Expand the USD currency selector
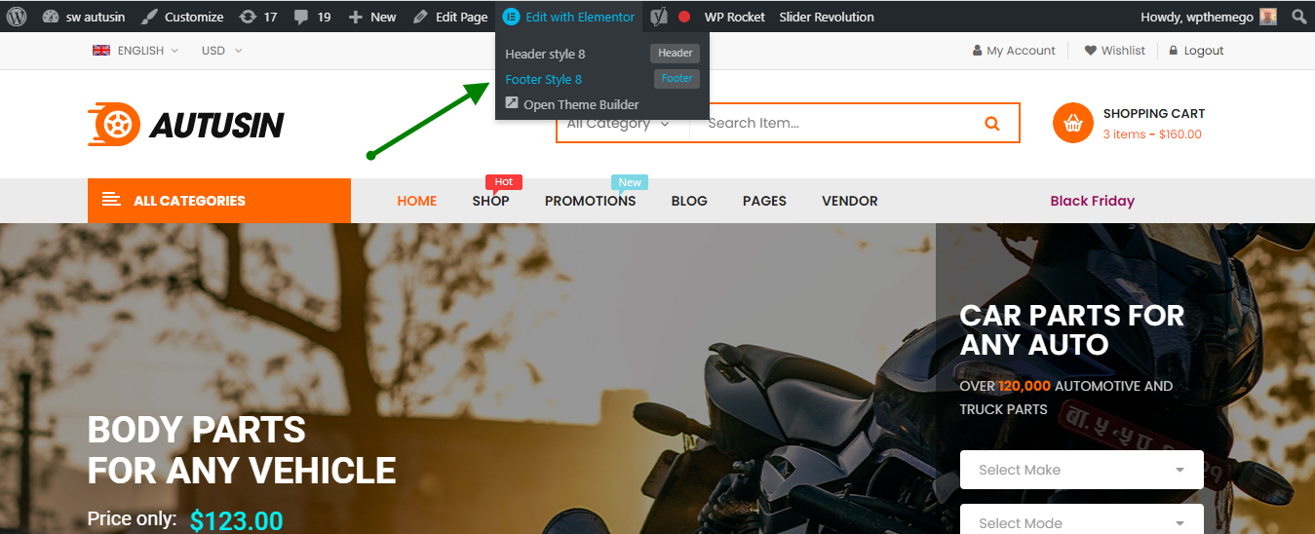Image resolution: width=1315 pixels, height=534 pixels. click(x=221, y=51)
